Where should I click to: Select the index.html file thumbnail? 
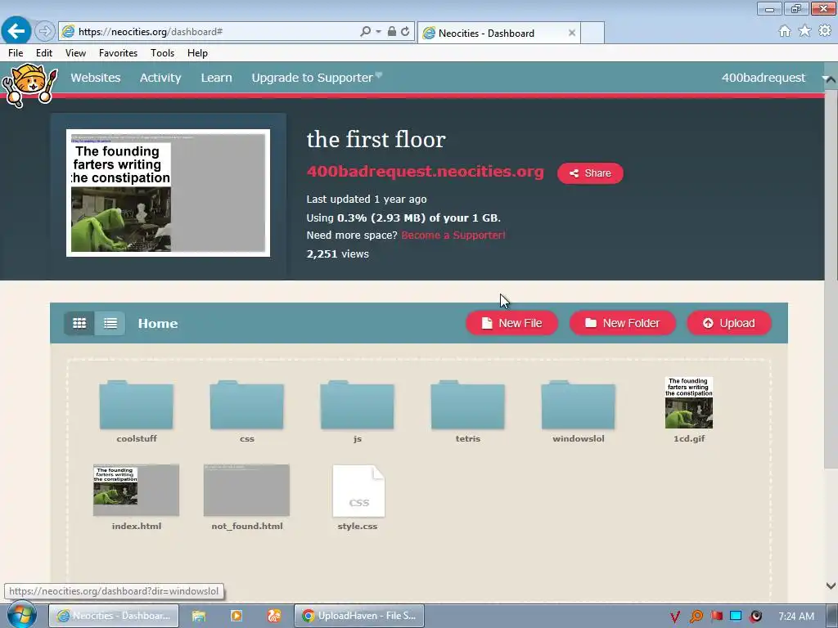tap(137, 491)
